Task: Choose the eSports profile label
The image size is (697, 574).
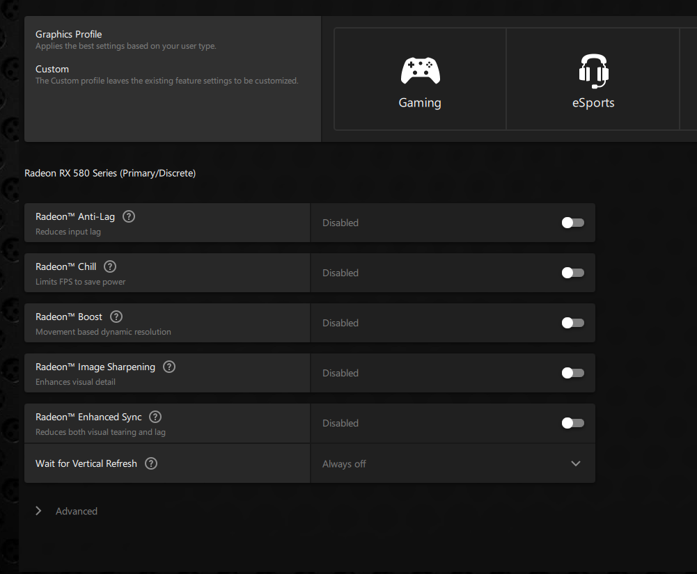Action: (593, 103)
